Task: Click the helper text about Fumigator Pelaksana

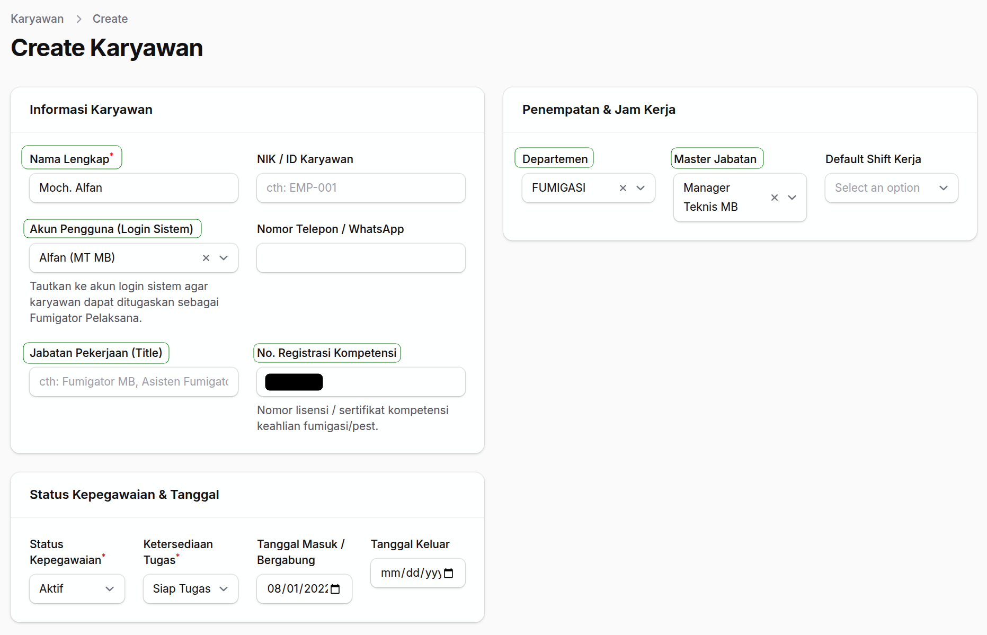Action: coord(125,302)
